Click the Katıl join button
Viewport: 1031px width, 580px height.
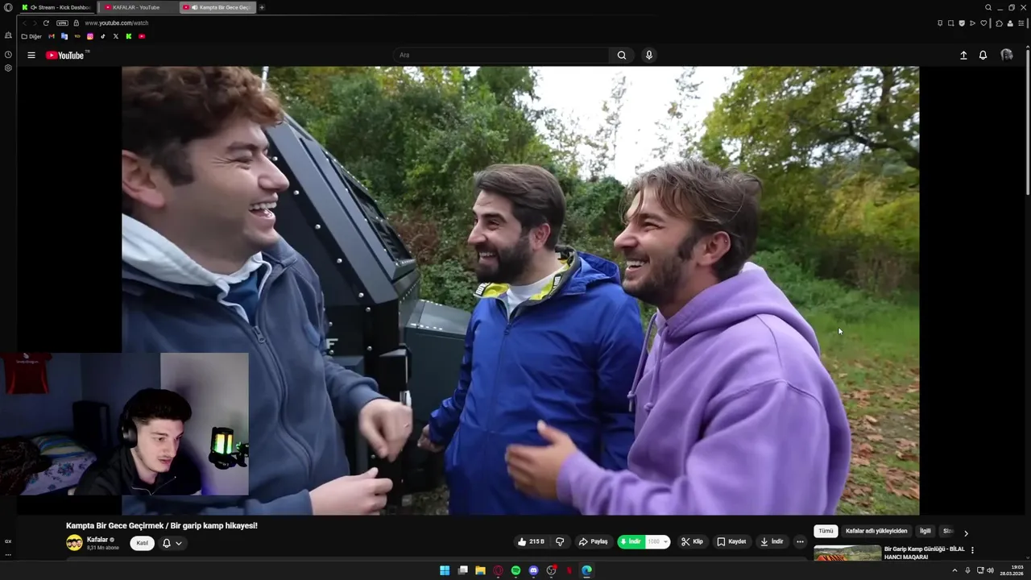(142, 543)
